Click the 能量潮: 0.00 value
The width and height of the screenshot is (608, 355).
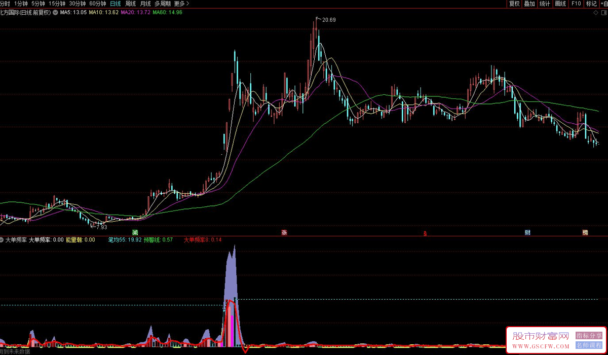pyautogui.click(x=81, y=240)
